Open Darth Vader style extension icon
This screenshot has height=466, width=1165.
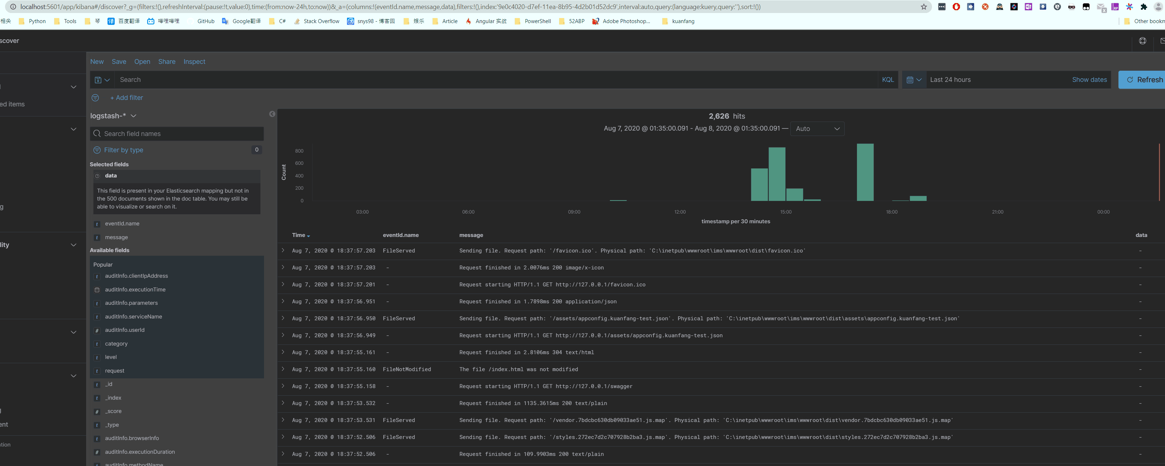click(x=1000, y=7)
